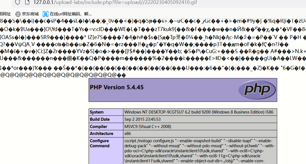Click the Sep 2 2015 build date value
This screenshot has width=306, height=164.
[x=142, y=119]
